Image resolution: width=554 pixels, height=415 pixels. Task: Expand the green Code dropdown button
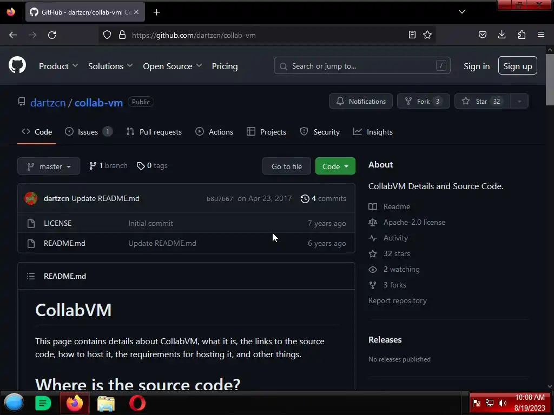point(335,166)
